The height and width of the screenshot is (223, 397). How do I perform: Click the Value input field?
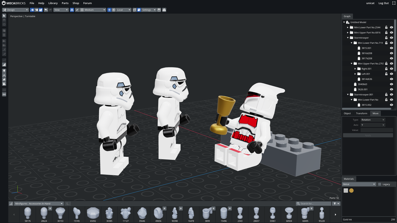[x=377, y=130]
